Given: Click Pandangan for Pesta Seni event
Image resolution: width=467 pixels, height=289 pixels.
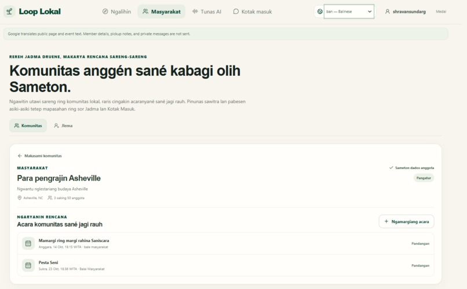Looking at the screenshot, I should [x=420, y=265].
